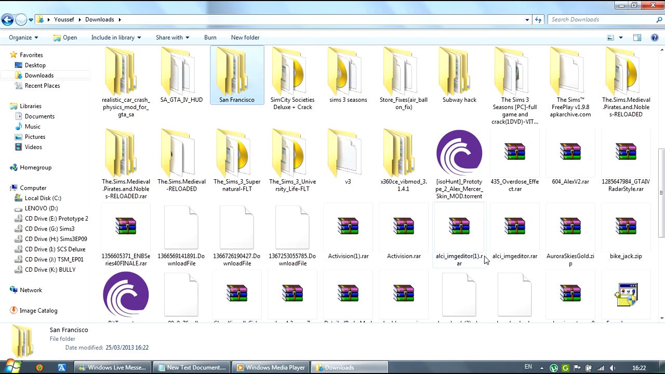Select the 435_Overdose_Effect.rar archive
The width and height of the screenshot is (665, 374).
click(515, 161)
